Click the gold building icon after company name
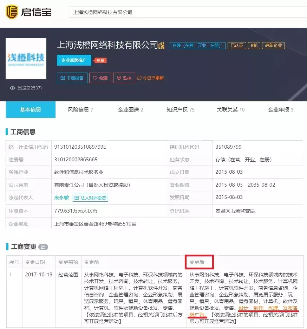The image size is (307, 329). (x=161, y=45)
